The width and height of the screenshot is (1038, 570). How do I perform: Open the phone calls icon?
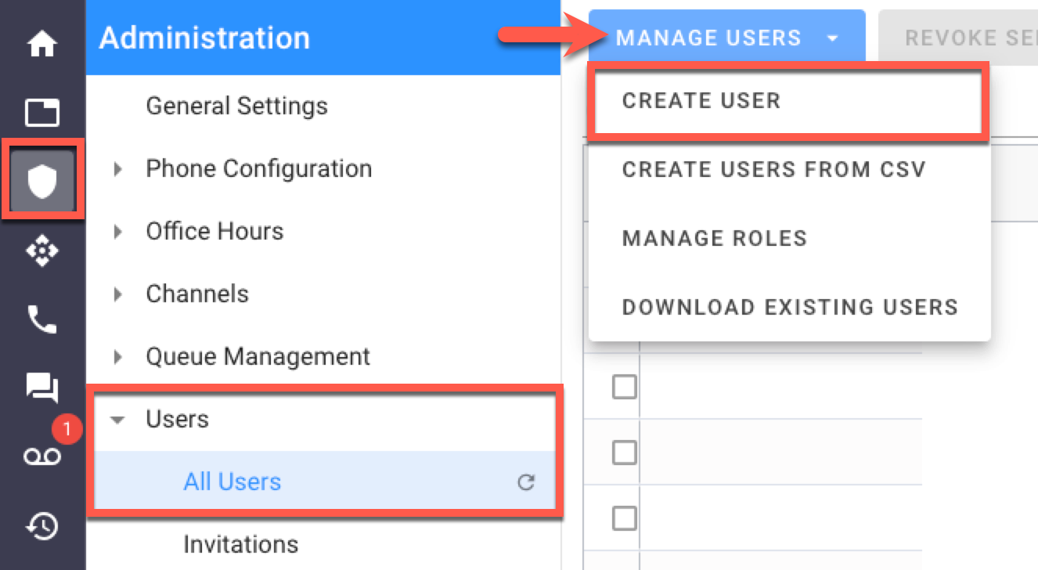[x=42, y=319]
